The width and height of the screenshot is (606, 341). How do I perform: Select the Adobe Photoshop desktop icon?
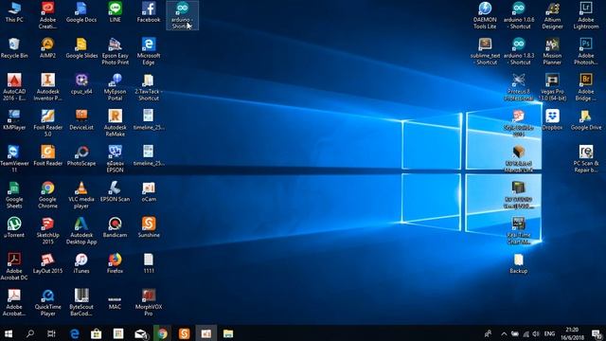pos(585,51)
